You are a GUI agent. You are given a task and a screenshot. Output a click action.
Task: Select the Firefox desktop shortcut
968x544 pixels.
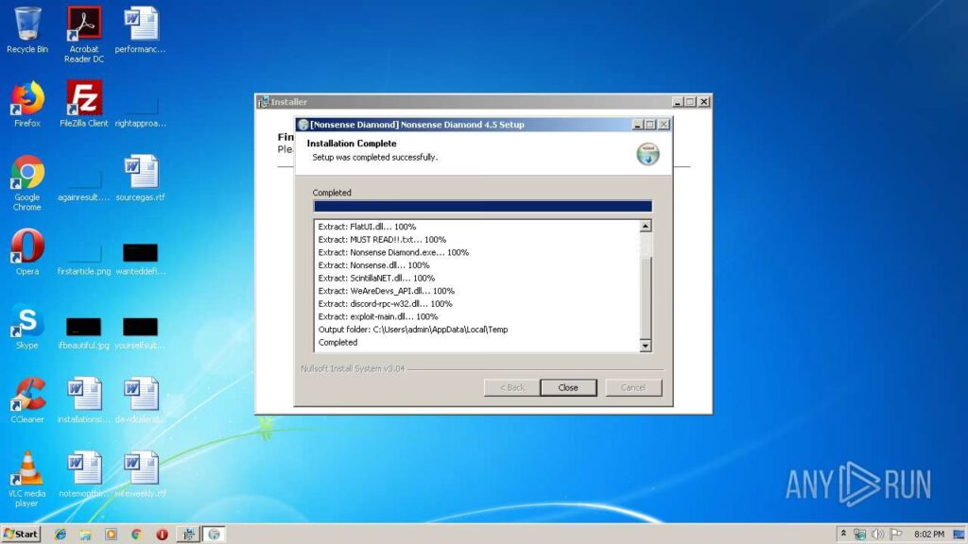27,104
